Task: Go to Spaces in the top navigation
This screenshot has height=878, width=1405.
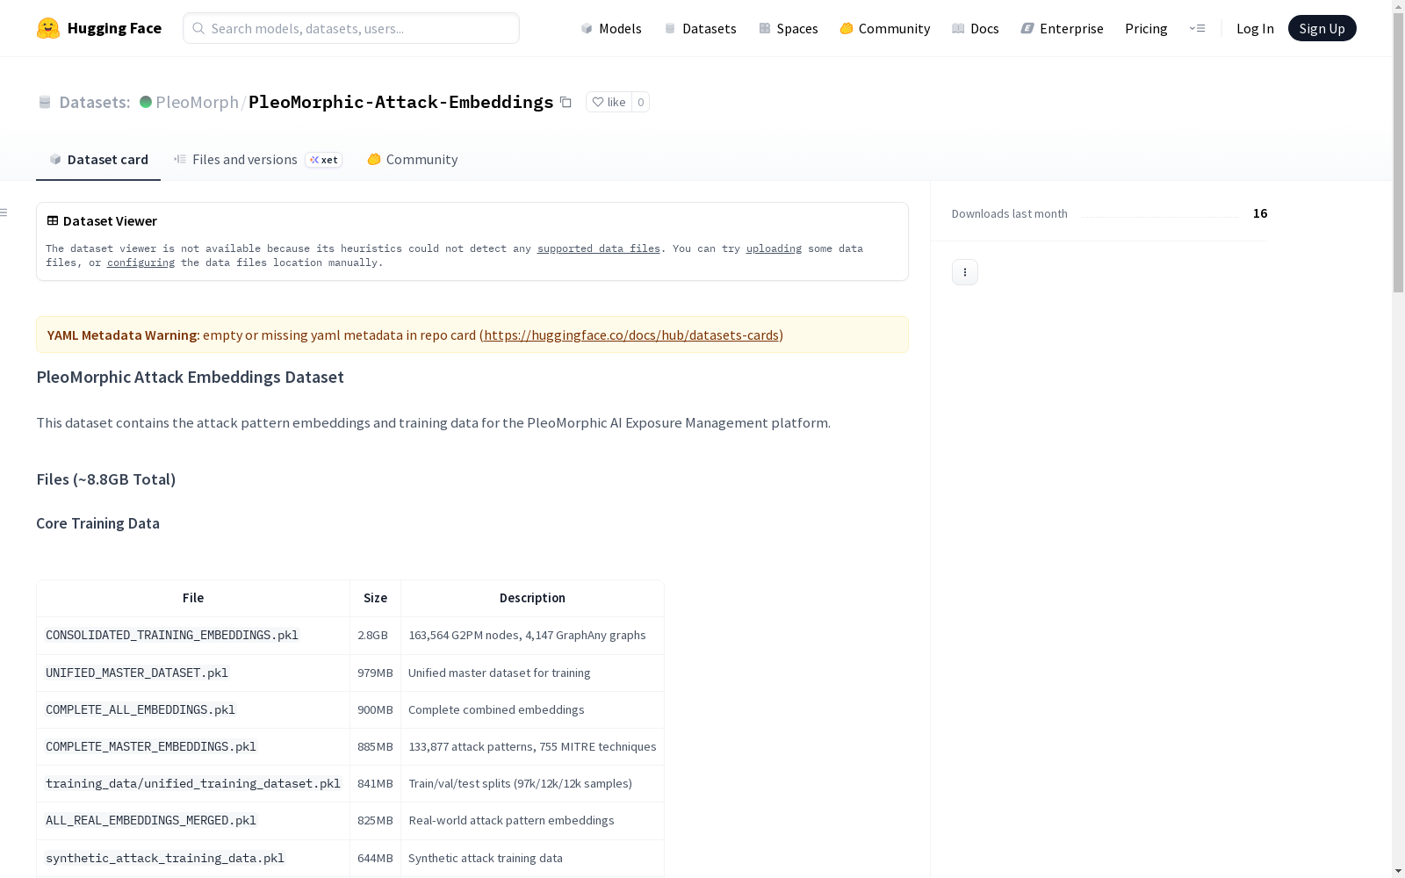Action: pos(789,28)
